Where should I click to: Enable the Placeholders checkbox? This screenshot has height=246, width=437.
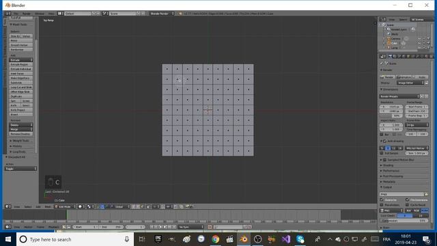[x=382, y=205]
